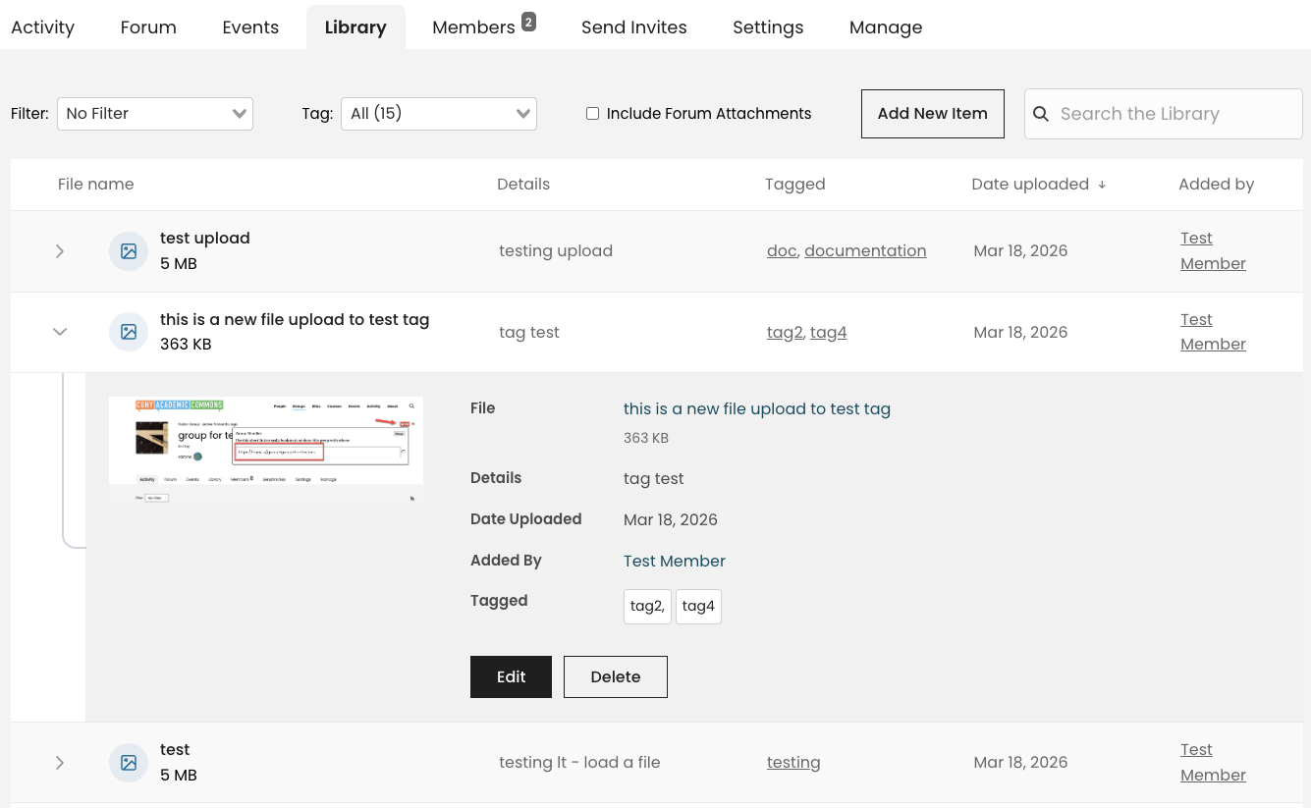Click tag2 link in the table row

785,333
